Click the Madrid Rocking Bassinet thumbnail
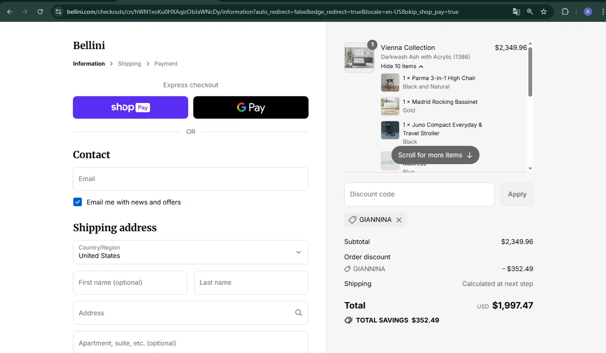This screenshot has width=606, height=353. tap(390, 106)
